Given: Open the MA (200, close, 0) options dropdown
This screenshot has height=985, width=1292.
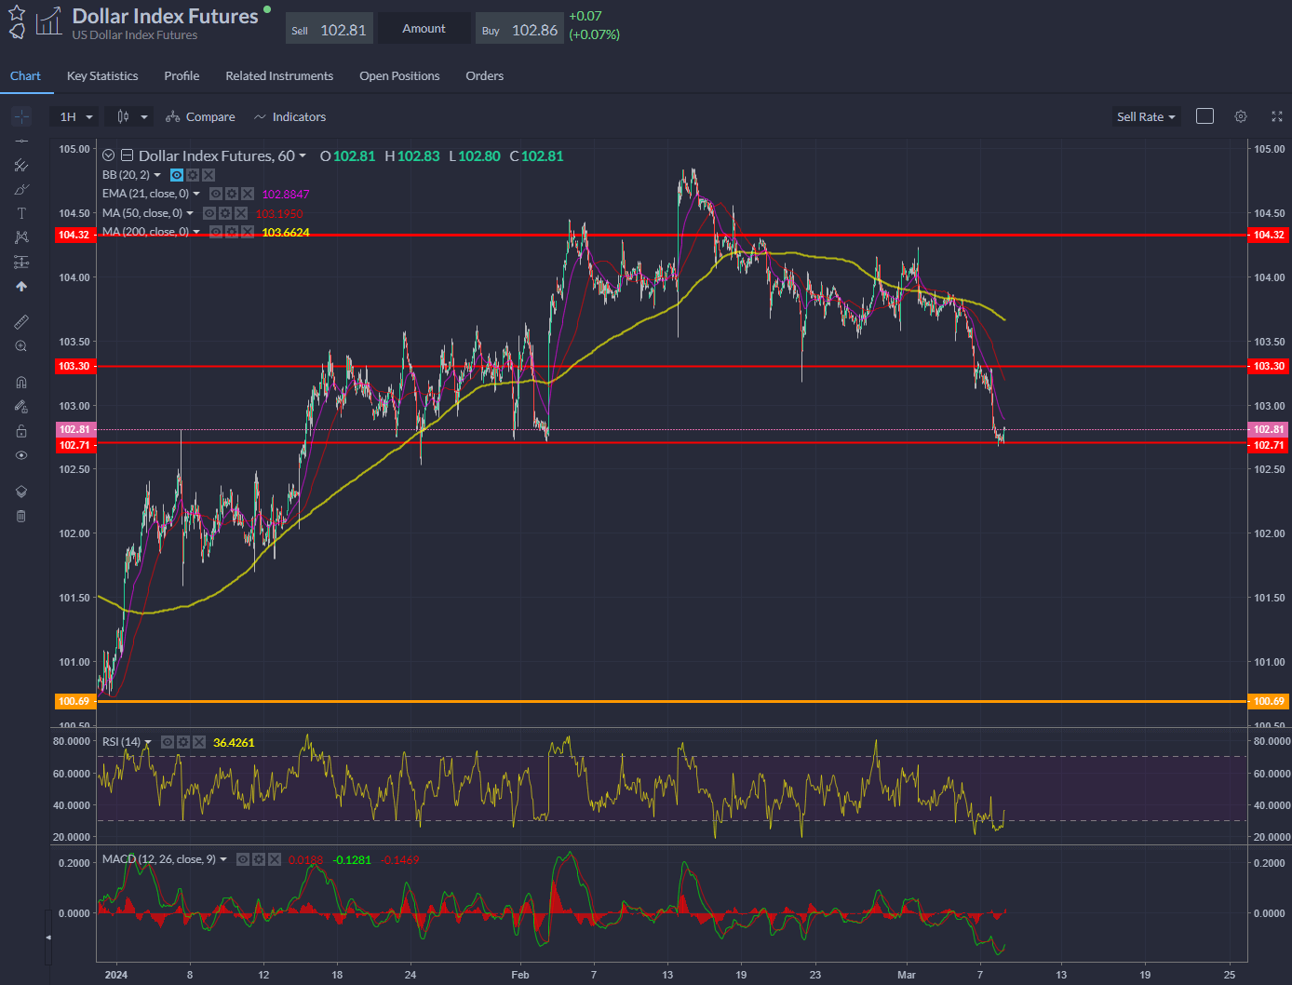Looking at the screenshot, I should coord(196,232).
